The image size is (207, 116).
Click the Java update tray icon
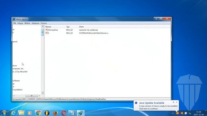pyautogui.click(x=177, y=113)
